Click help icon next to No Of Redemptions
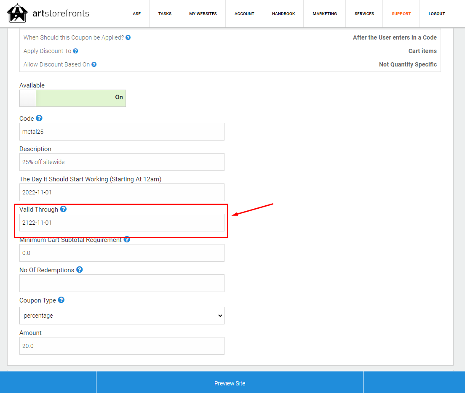The image size is (465, 393). click(x=80, y=269)
